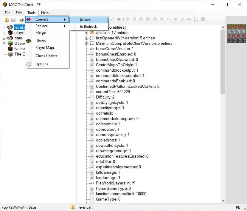
Task: Select Convert in the Tools menu
Action: [x=47, y=19]
